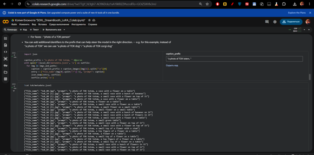The height and width of the screenshot is (155, 314).
Task: Add a code cell with + Код
Action: [x=23, y=29]
